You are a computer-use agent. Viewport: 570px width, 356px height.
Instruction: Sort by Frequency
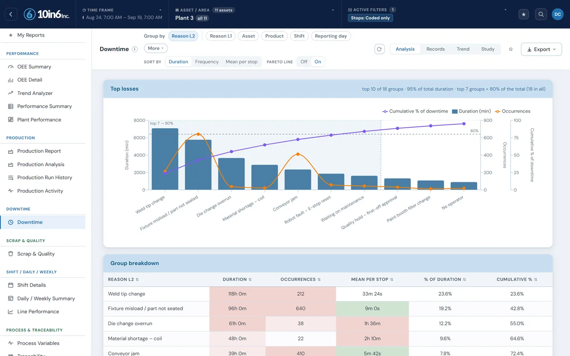(207, 62)
